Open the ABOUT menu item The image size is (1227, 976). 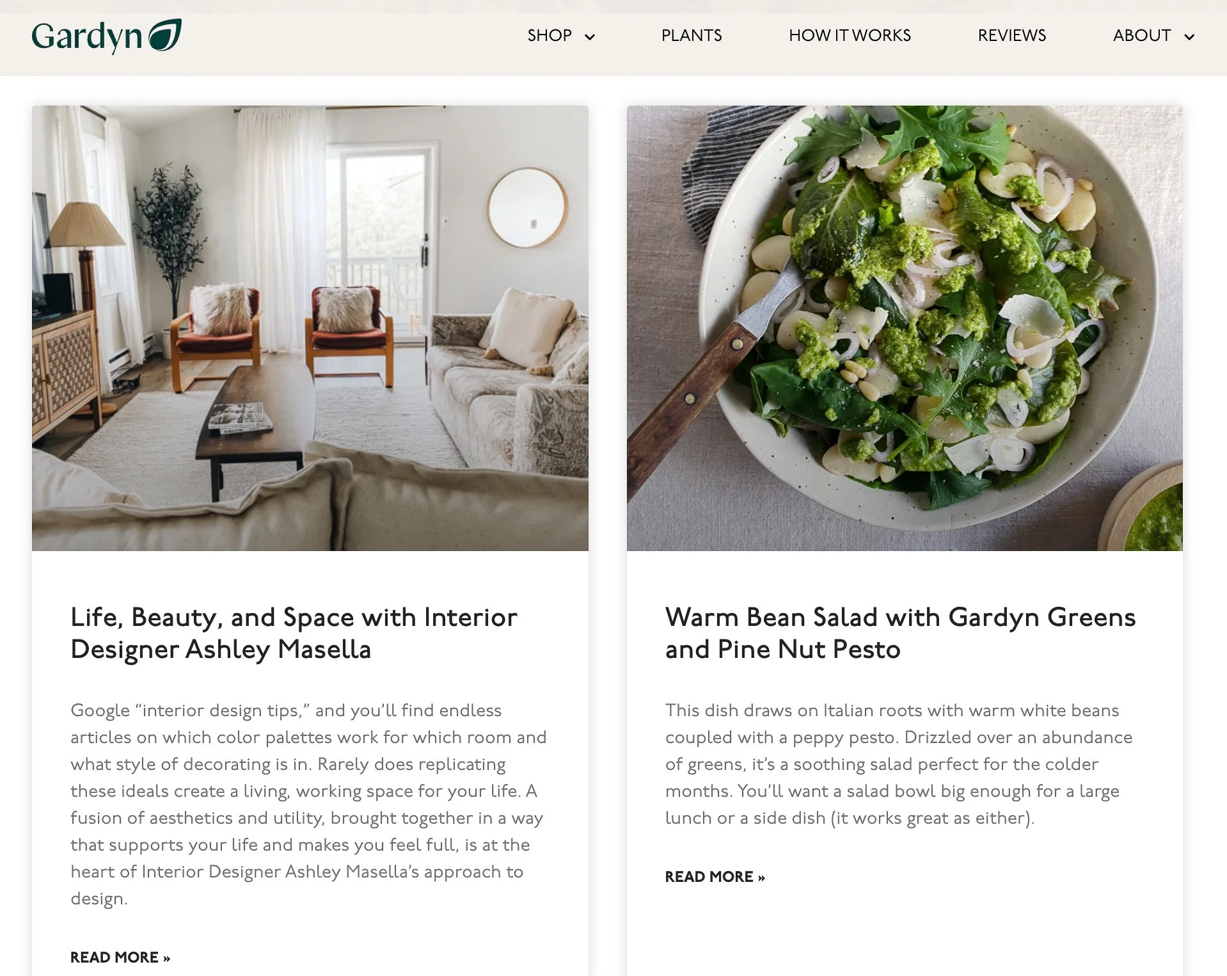1142,35
